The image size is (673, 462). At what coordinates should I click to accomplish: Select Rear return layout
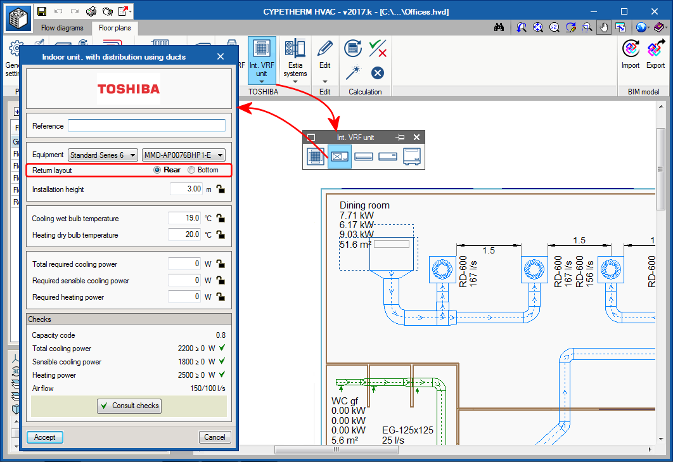[158, 170]
